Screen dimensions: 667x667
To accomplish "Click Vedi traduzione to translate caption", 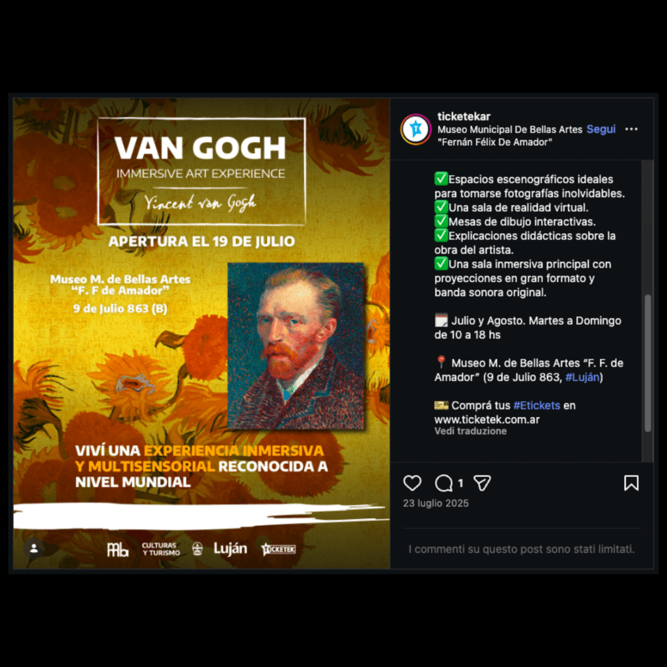I will 470,431.
